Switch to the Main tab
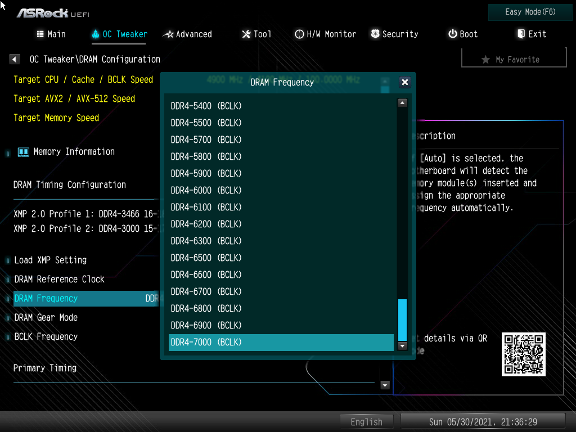Viewport: 576px width, 432px height. (51, 34)
